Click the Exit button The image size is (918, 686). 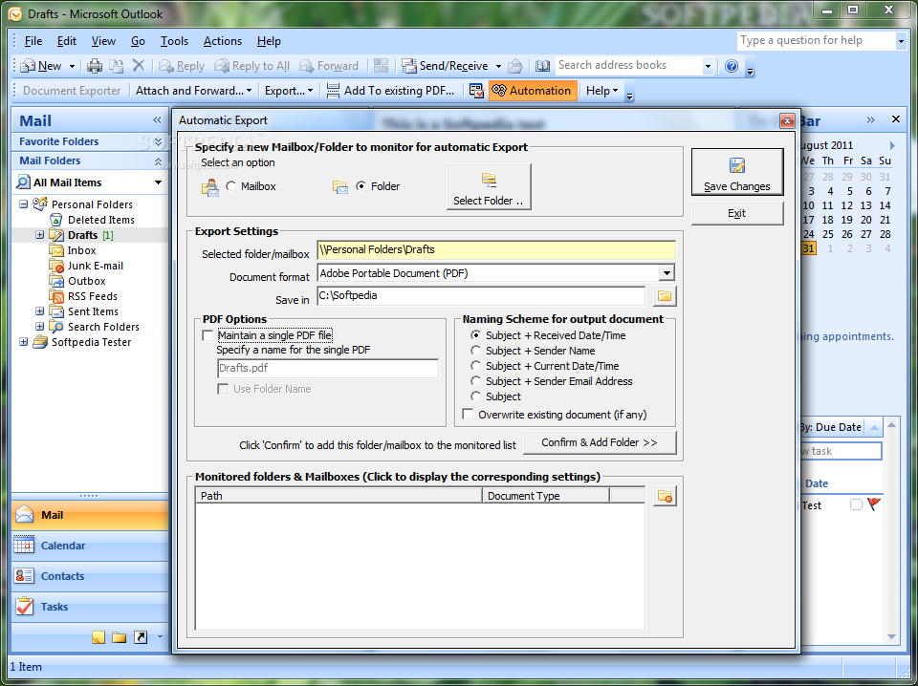[737, 213]
